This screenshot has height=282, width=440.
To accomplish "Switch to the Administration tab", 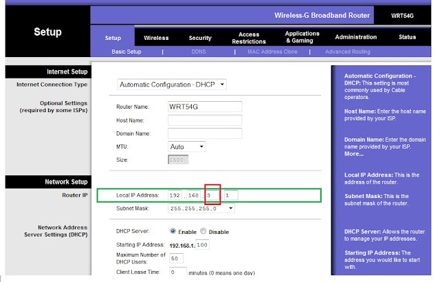I will click(356, 37).
